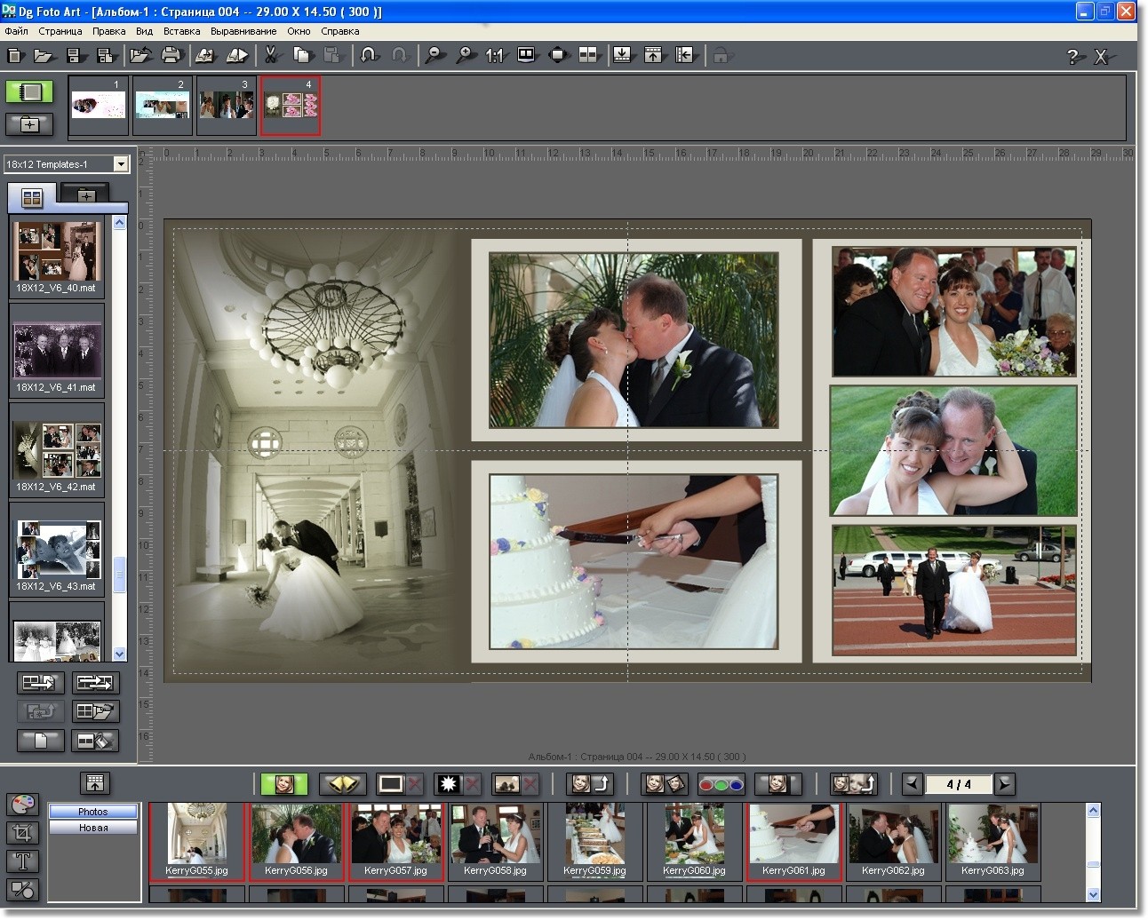Click the 1:1 actual size icon

click(494, 55)
